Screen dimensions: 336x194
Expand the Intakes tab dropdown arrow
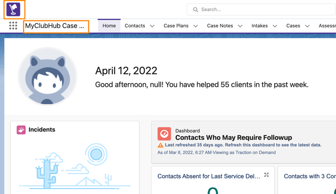tap(275, 26)
